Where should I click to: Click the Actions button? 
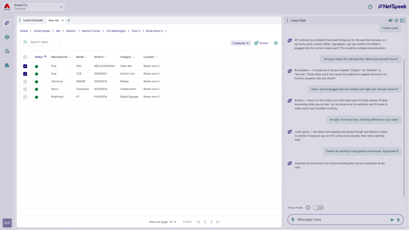click(x=261, y=43)
